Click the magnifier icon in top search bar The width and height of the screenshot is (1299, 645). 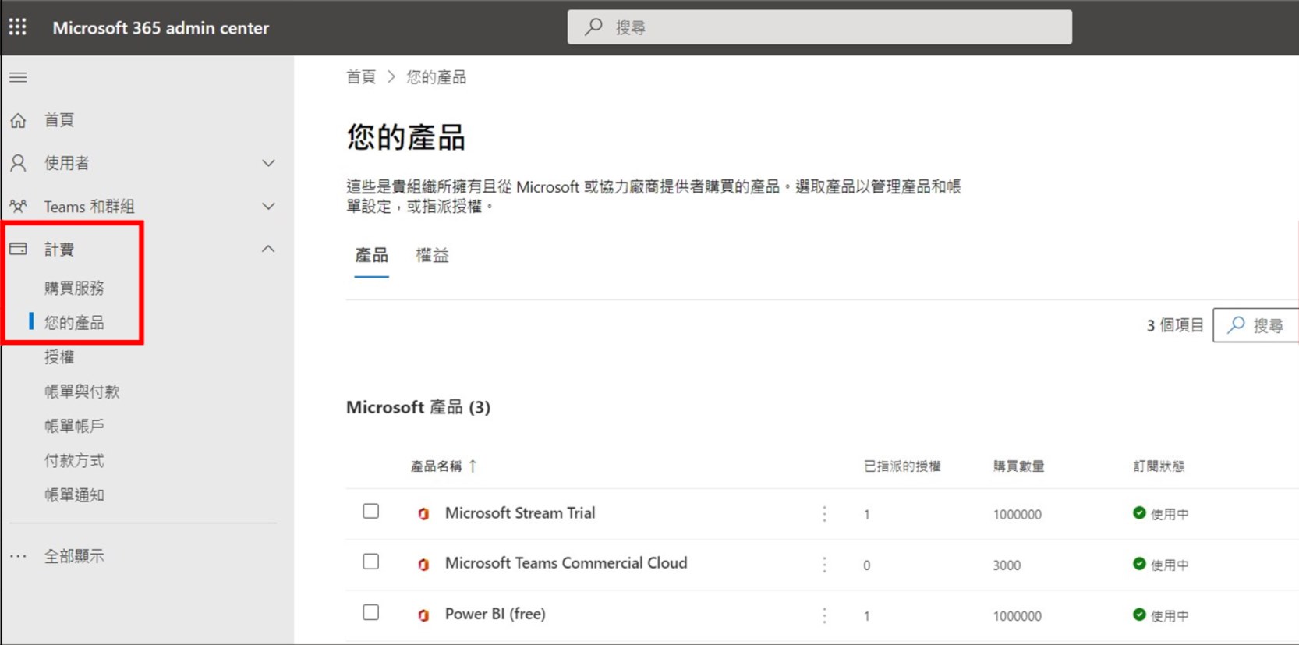(x=593, y=27)
